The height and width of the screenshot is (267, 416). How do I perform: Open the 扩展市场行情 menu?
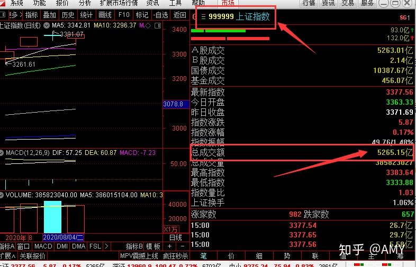click(119, 3)
